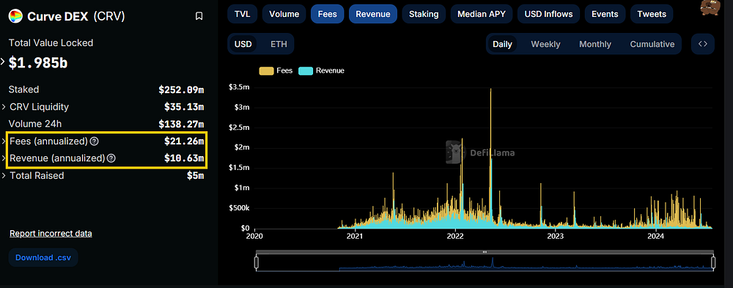Click the Volume 24h value $138.27m
The image size is (733, 288).
(181, 125)
